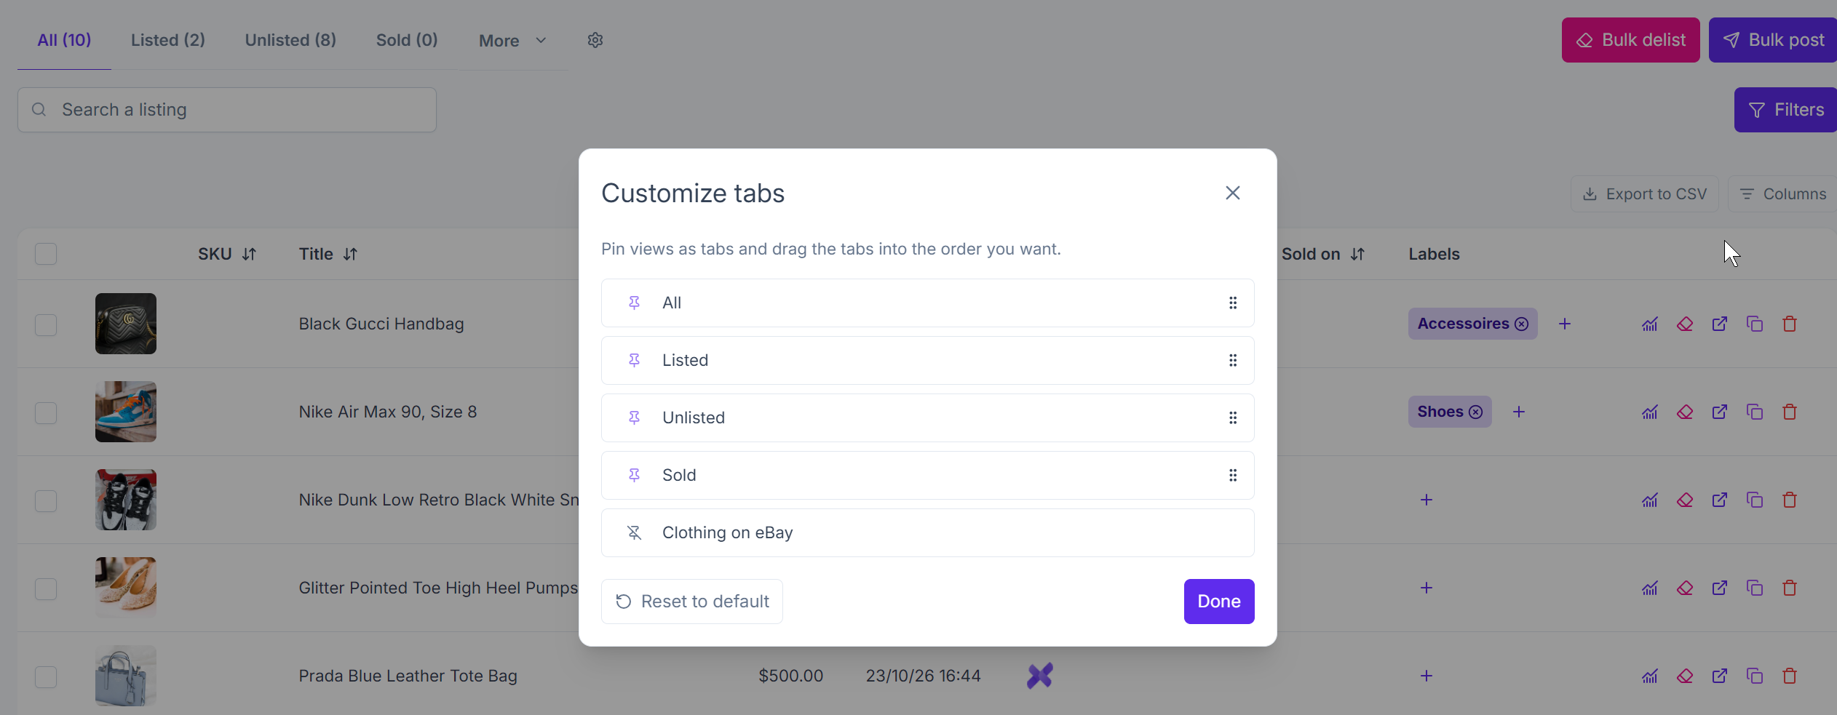Select the Nike Air Max 90 checkbox
The height and width of the screenshot is (715, 1837).
tap(46, 412)
